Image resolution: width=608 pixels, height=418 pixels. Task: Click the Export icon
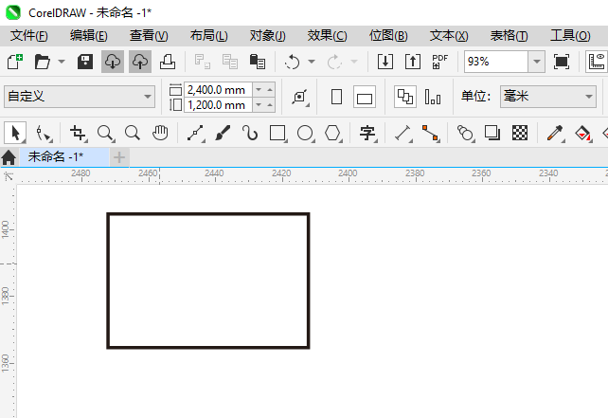coord(413,62)
